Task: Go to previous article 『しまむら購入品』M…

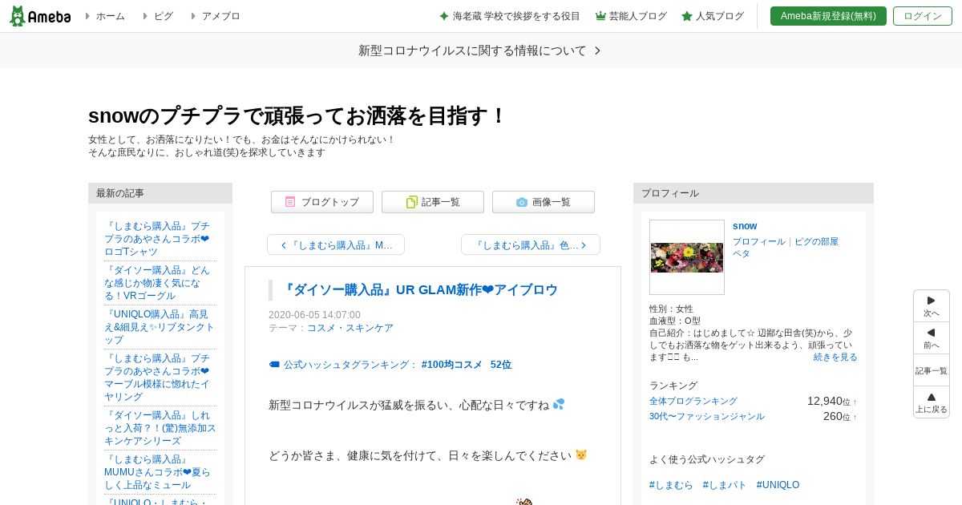Action: pyautogui.click(x=336, y=244)
